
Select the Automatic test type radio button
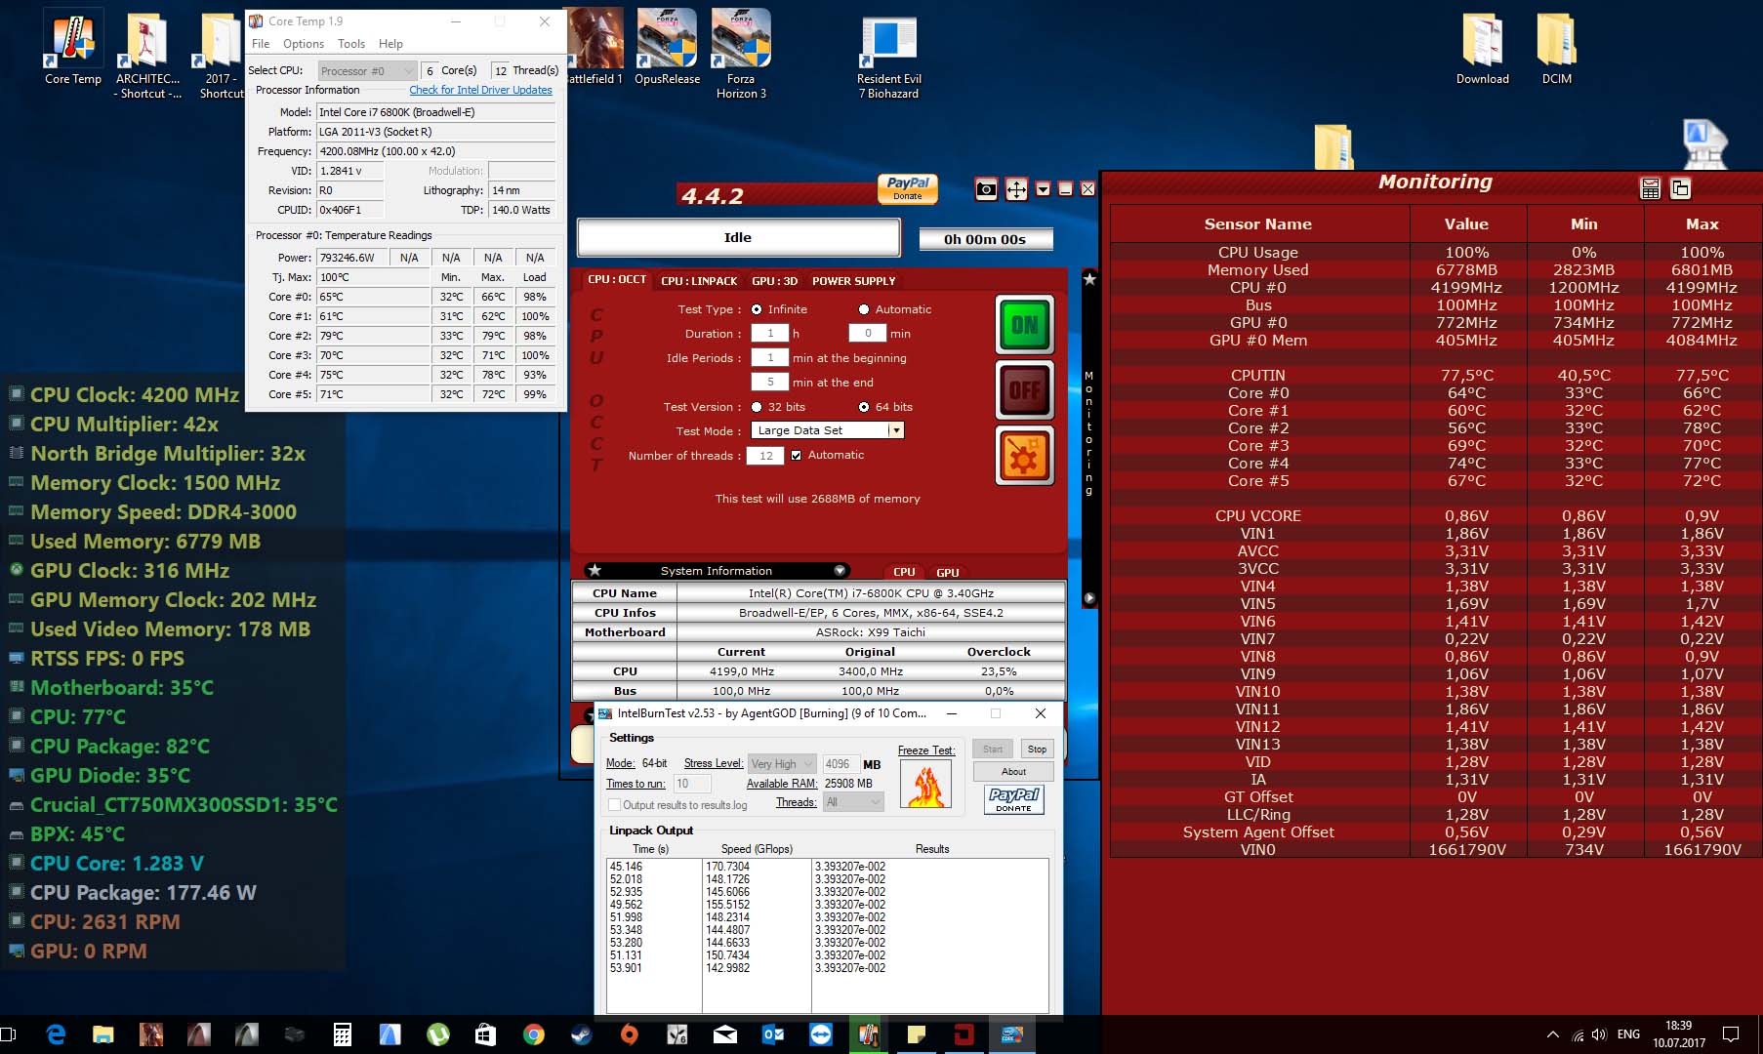(x=864, y=309)
